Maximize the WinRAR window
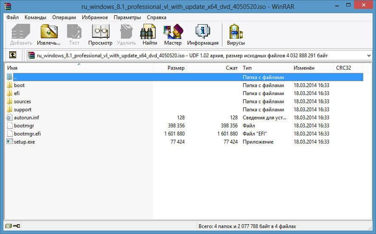 (348, 5)
